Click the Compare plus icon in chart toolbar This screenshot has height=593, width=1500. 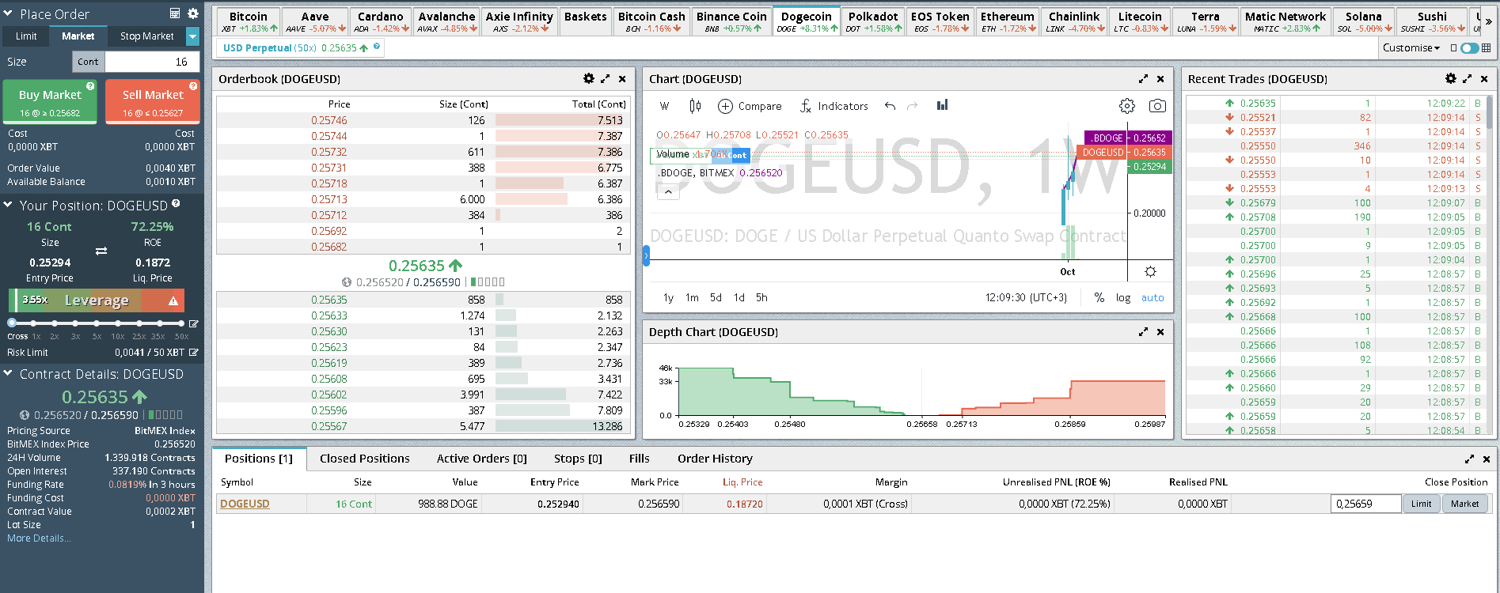tap(725, 106)
